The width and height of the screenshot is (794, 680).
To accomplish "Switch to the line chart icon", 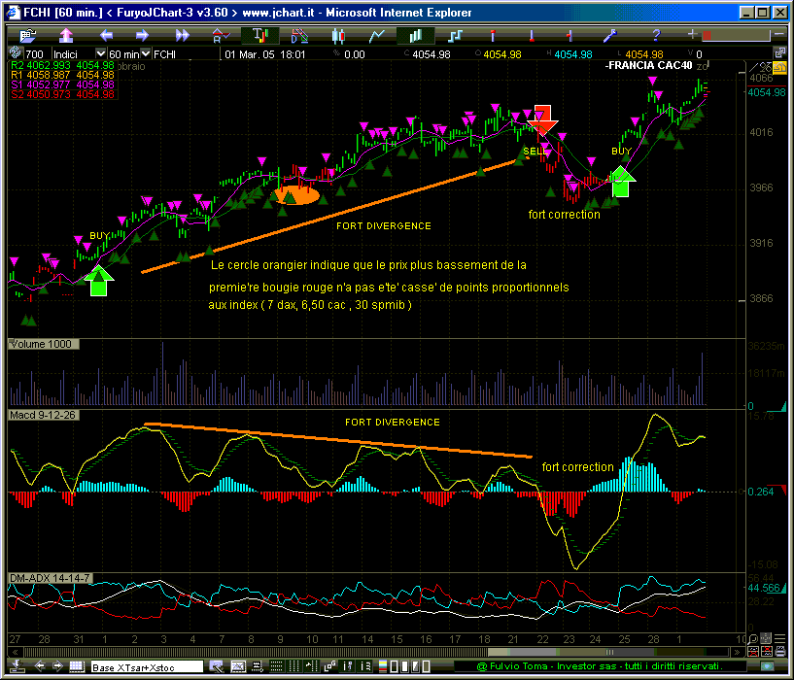I will pos(377,36).
